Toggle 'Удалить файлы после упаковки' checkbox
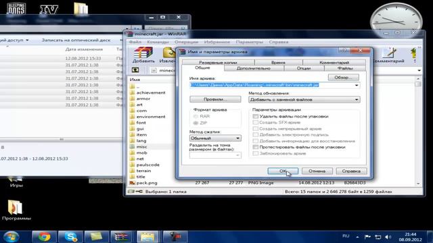 tap(256, 116)
